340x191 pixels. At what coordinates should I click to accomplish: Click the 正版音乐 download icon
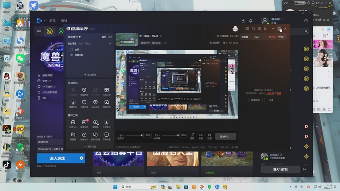tap(107, 122)
